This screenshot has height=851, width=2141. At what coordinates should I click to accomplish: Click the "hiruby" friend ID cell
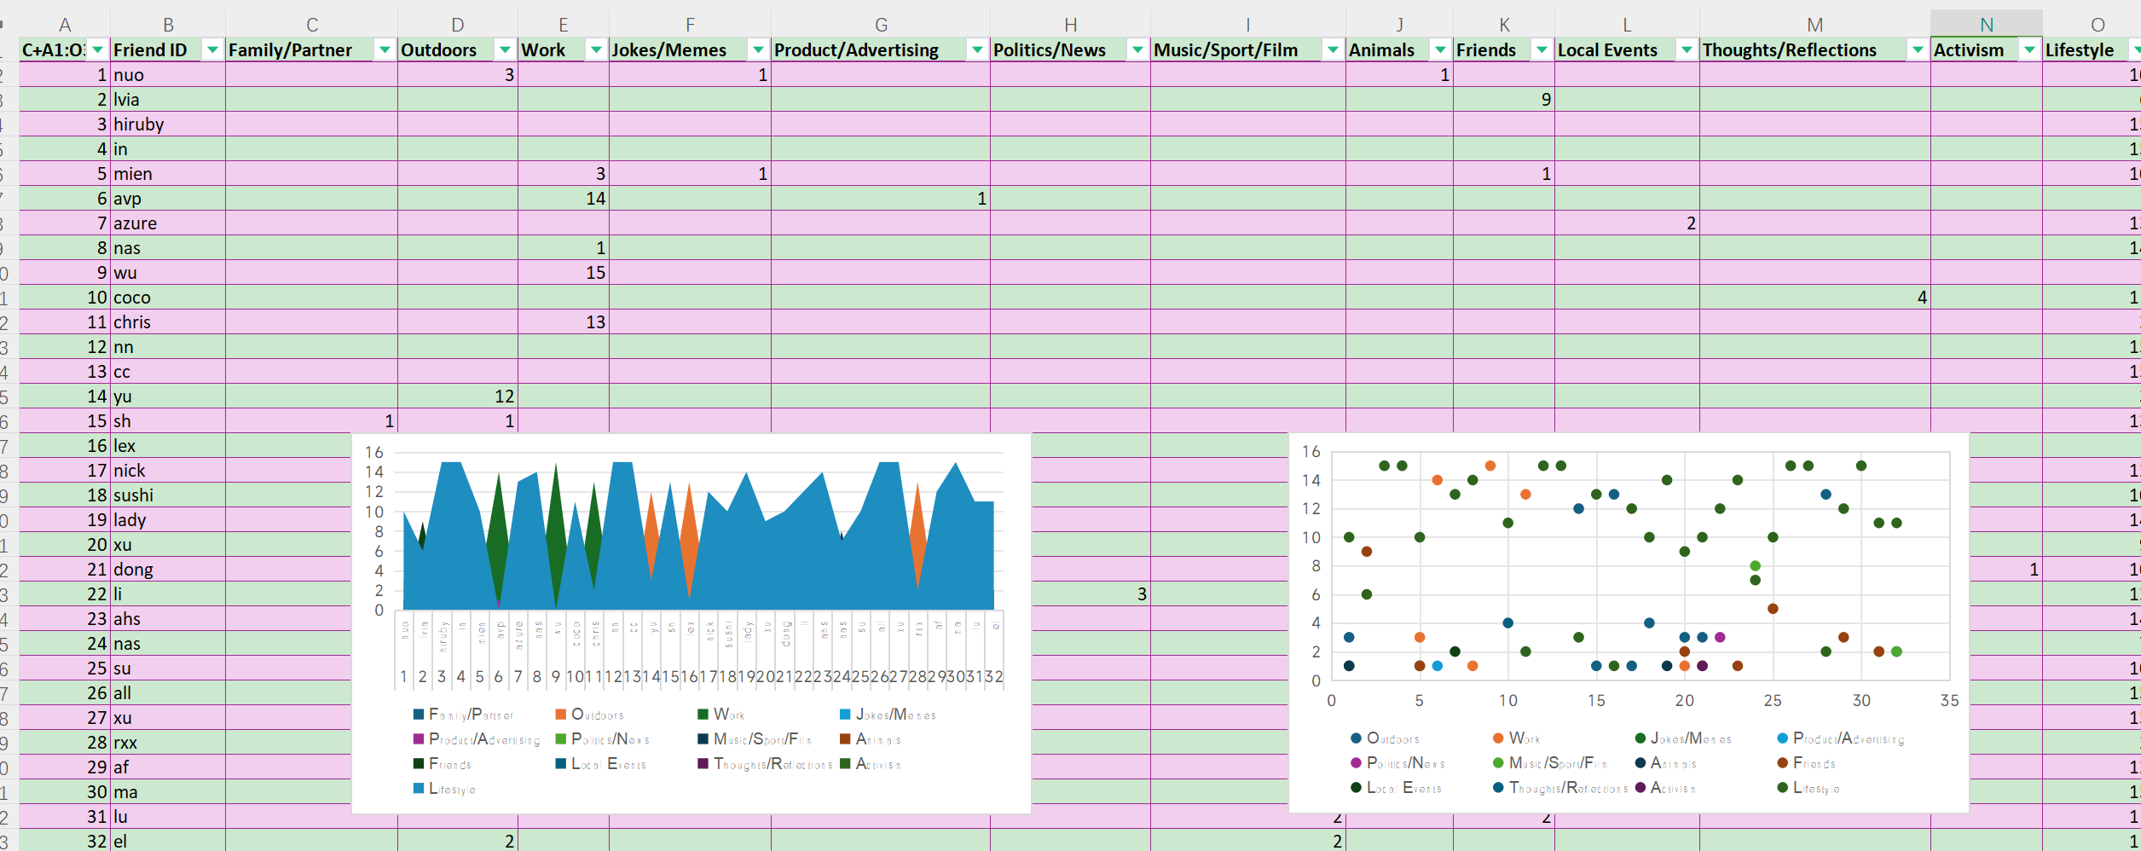pos(139,124)
